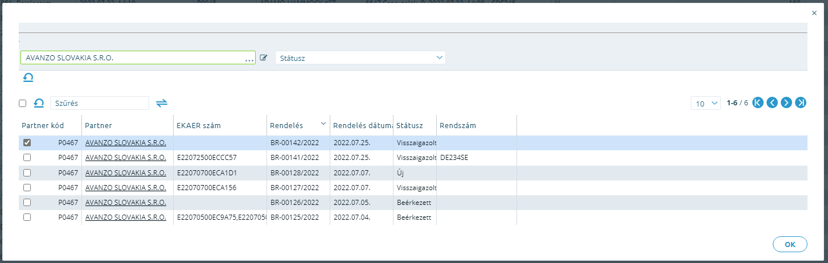Click Visszaigazolt status in BR-00127/2022 row

point(416,188)
